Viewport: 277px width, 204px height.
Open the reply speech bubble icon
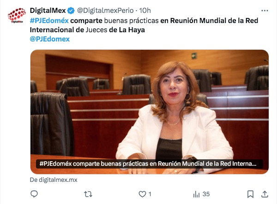[34, 194]
